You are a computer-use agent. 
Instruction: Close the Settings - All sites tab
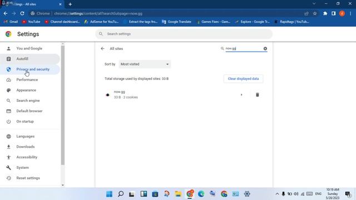pyautogui.click(x=60, y=4)
